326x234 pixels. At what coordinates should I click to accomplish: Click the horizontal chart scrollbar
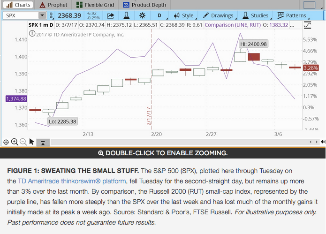tap(179, 142)
